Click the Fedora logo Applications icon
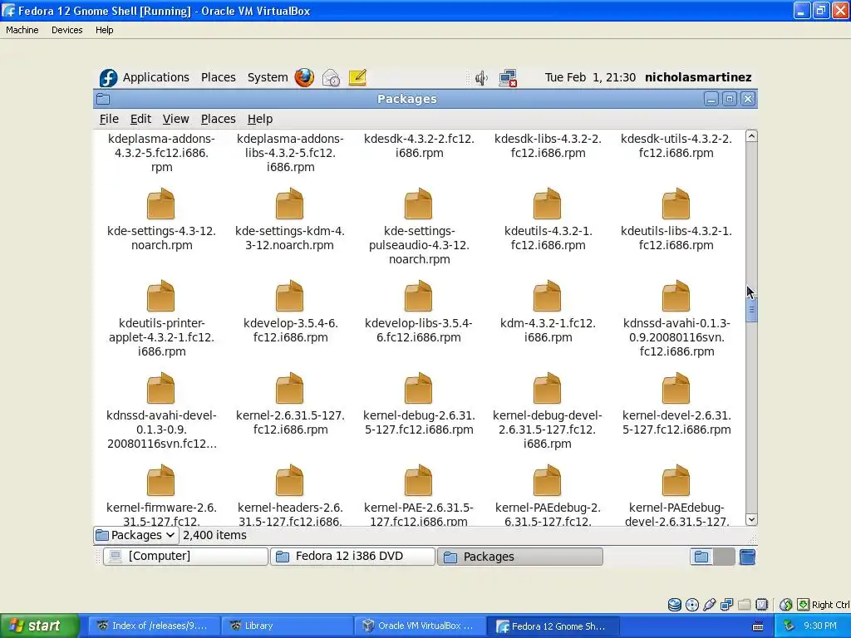The image size is (851, 638). (108, 77)
